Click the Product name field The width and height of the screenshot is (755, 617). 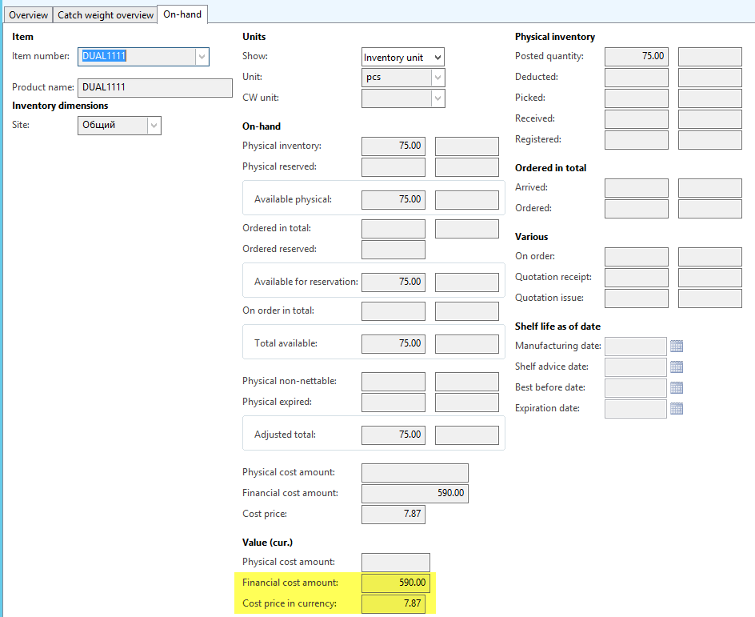pyautogui.click(x=155, y=88)
